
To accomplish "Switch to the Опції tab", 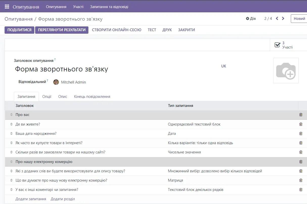I will pos(47,97).
